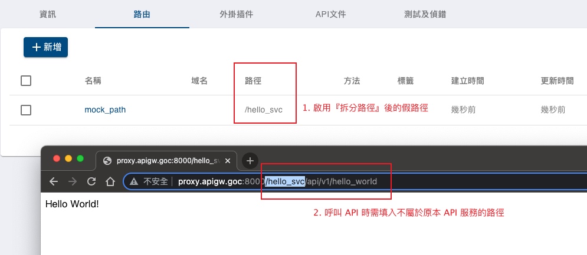Click 幾秒前 under 建立時間 column
The width and height of the screenshot is (587, 255).
coord(464,110)
